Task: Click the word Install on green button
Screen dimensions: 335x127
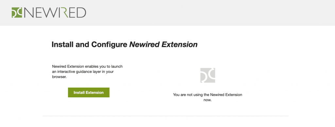Action: point(79,92)
